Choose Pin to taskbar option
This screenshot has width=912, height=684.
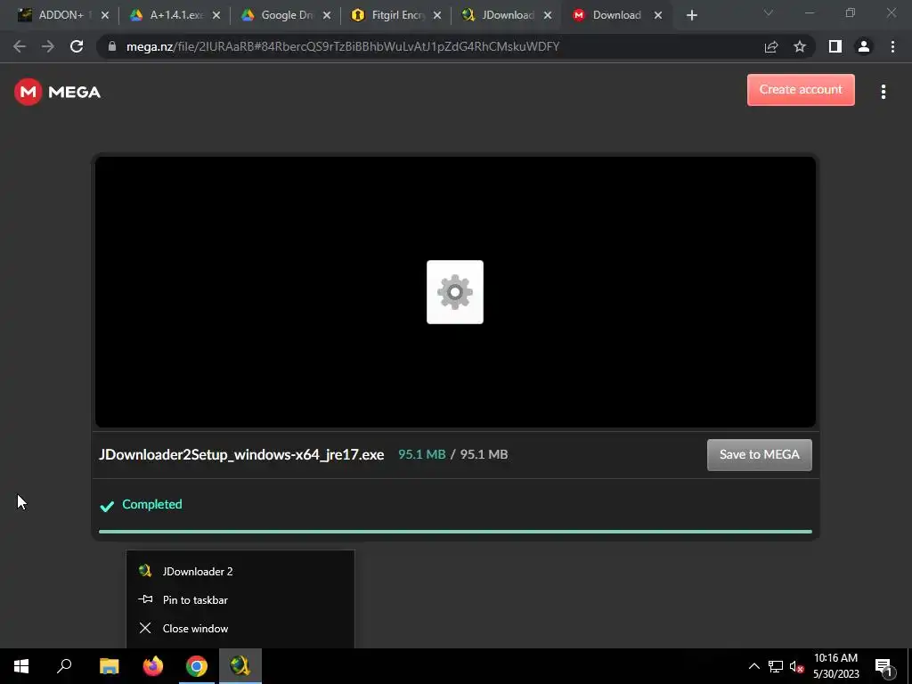pyautogui.click(x=240, y=599)
